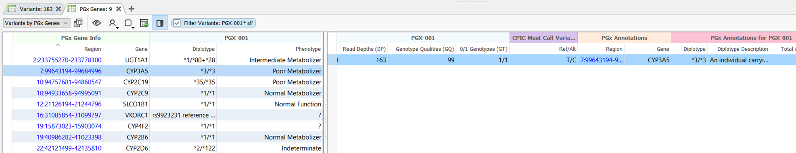796x153 pixels.
Task: Open region link 12:21126194-21244796
Action: click(x=69, y=104)
